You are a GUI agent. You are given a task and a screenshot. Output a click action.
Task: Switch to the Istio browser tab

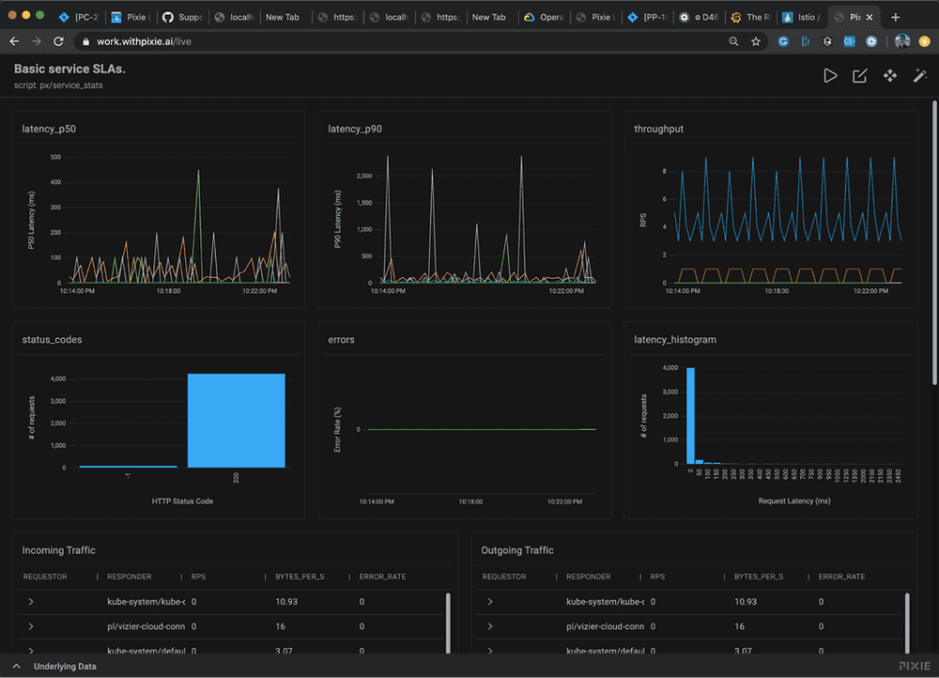coord(803,17)
